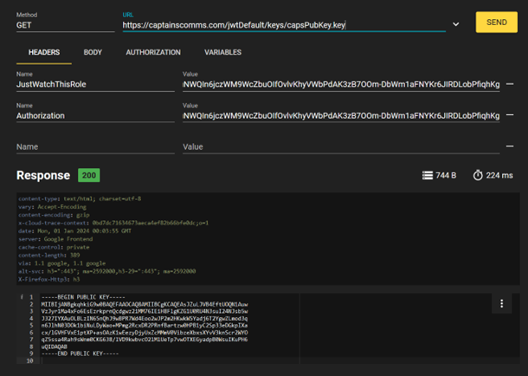Click the response time stopwatch icon
The height and width of the screenshot is (376, 528).
[477, 176]
